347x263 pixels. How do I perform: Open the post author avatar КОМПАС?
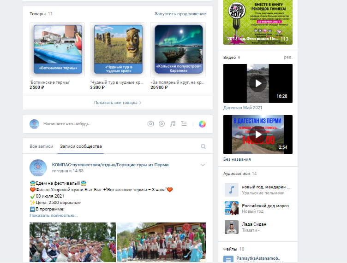(38, 168)
